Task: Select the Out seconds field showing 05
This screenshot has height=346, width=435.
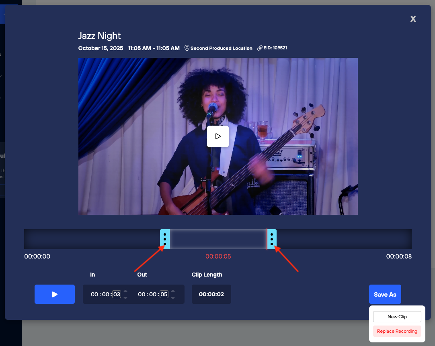Action: (x=164, y=294)
